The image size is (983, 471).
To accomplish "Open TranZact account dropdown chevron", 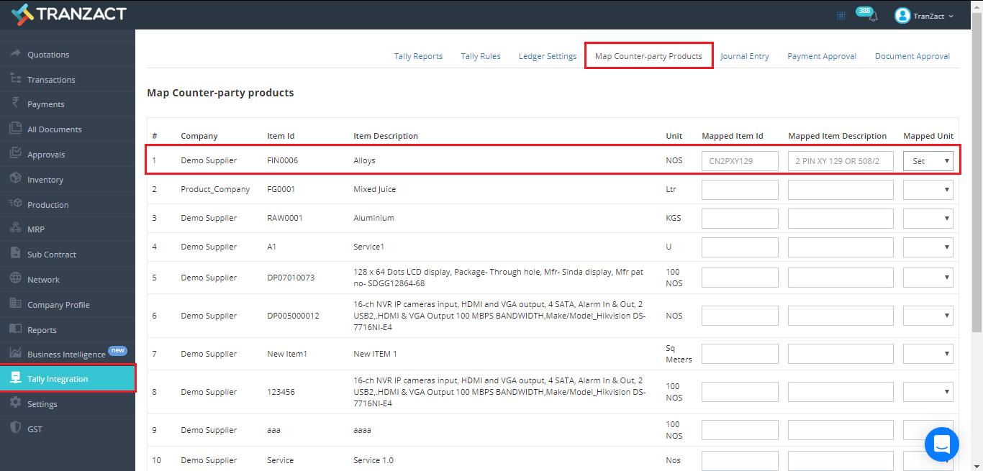I will click(951, 17).
